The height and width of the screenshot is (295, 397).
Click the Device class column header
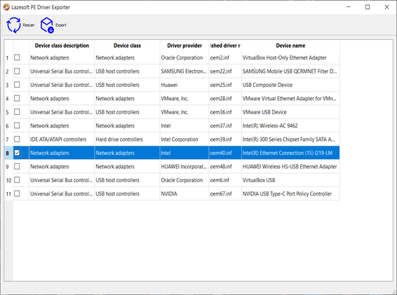point(127,46)
